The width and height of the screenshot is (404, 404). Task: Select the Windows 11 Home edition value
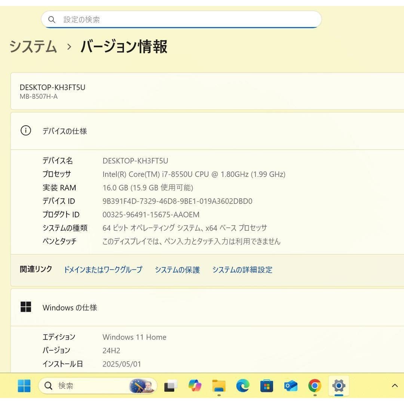coord(135,337)
